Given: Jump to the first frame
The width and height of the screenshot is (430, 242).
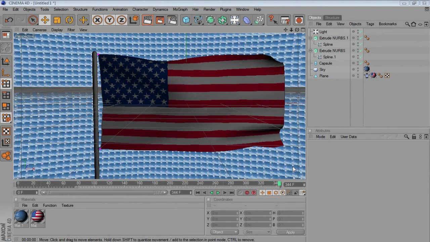Looking at the screenshot, I should tap(198, 193).
